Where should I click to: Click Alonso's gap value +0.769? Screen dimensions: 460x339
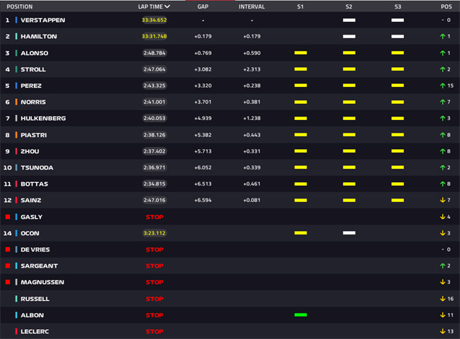[x=202, y=53]
